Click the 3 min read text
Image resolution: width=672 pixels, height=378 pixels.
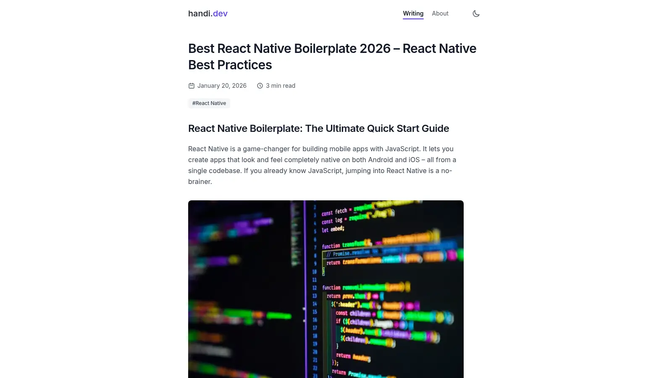tap(281, 86)
